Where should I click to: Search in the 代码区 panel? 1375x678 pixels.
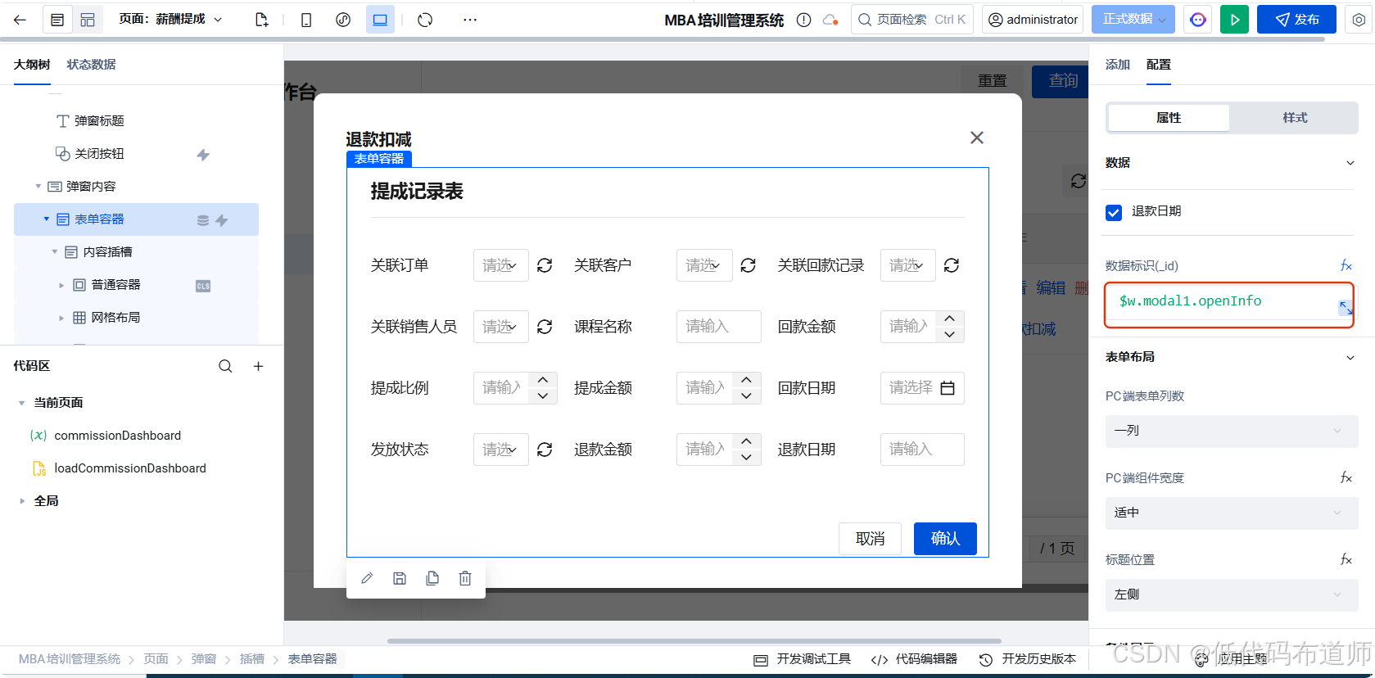click(x=225, y=366)
